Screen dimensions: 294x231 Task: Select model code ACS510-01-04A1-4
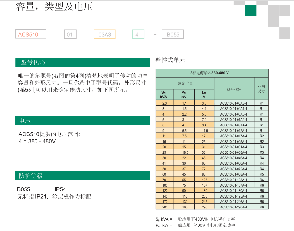coord(234,109)
